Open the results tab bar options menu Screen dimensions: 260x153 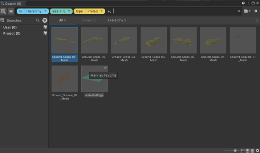(257, 20)
